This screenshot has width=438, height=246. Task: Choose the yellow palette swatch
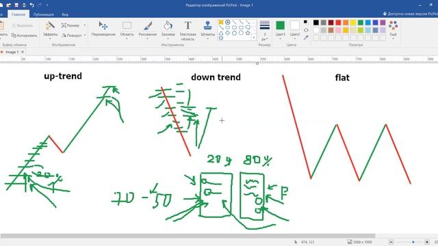[353, 23]
